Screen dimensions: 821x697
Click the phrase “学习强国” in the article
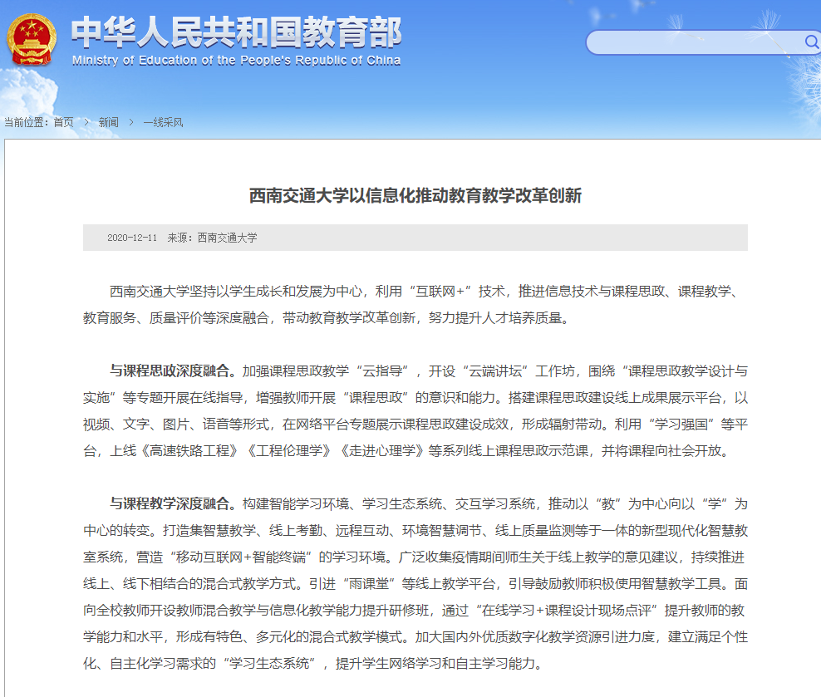point(680,424)
